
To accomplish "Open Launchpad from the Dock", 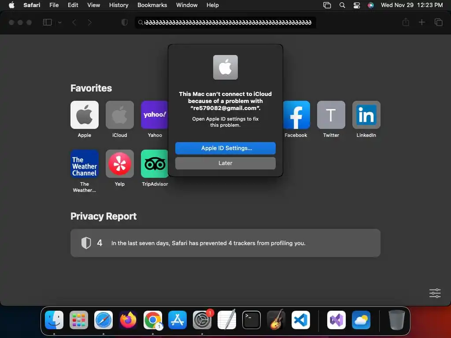I will (79, 320).
